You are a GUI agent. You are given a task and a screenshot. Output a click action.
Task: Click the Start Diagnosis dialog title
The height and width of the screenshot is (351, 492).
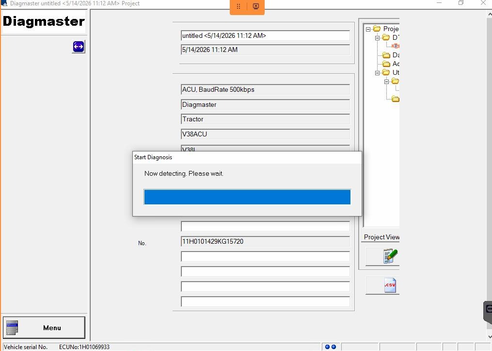click(x=153, y=157)
